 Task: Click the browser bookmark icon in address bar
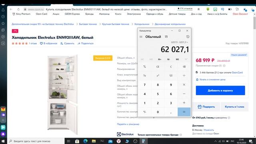coord(198,9)
